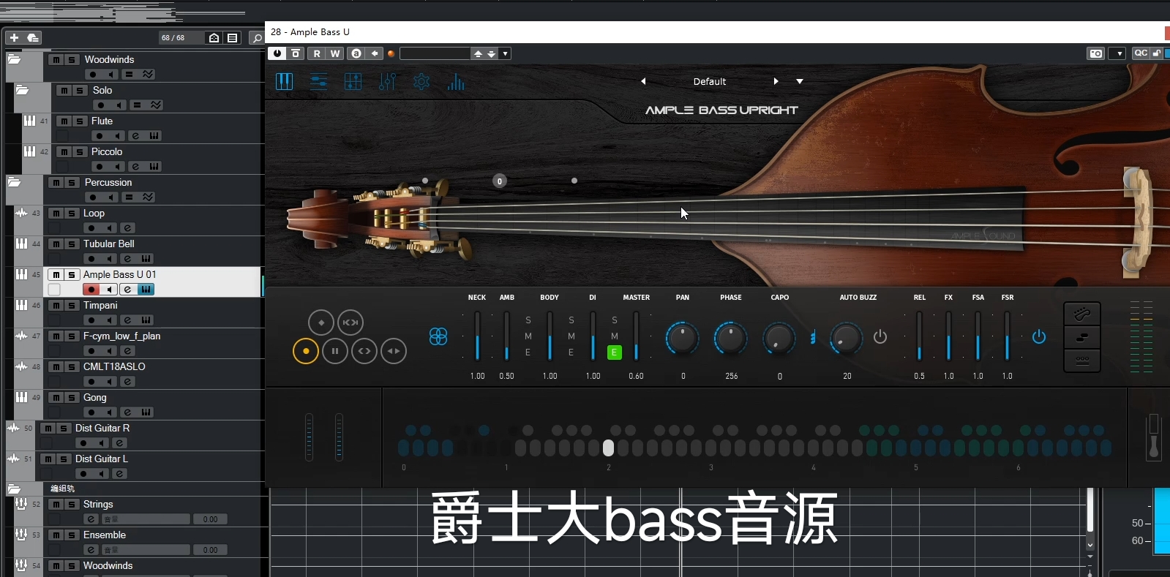The width and height of the screenshot is (1170, 577).
Task: Collapse the bottom folder track group
Action: coord(14,489)
